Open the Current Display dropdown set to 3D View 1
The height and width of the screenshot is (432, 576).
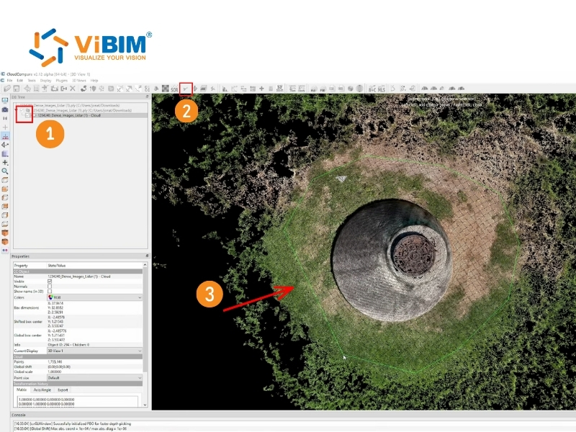point(140,351)
